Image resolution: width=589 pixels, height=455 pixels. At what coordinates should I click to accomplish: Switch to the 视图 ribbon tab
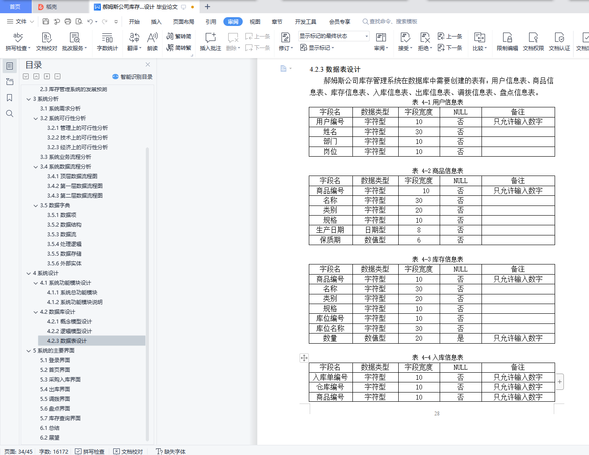pyautogui.click(x=255, y=22)
